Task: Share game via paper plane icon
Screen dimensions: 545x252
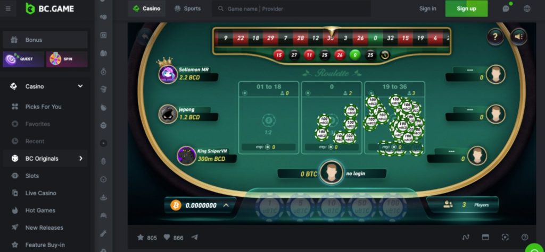Action: click(x=195, y=238)
